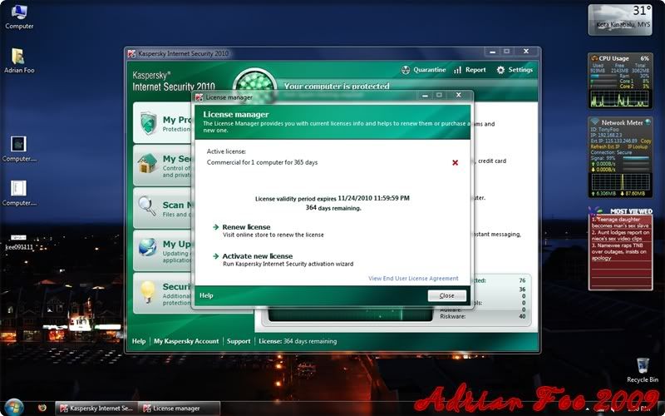
Task: Click the Close button in License manager
Action: [x=446, y=295]
